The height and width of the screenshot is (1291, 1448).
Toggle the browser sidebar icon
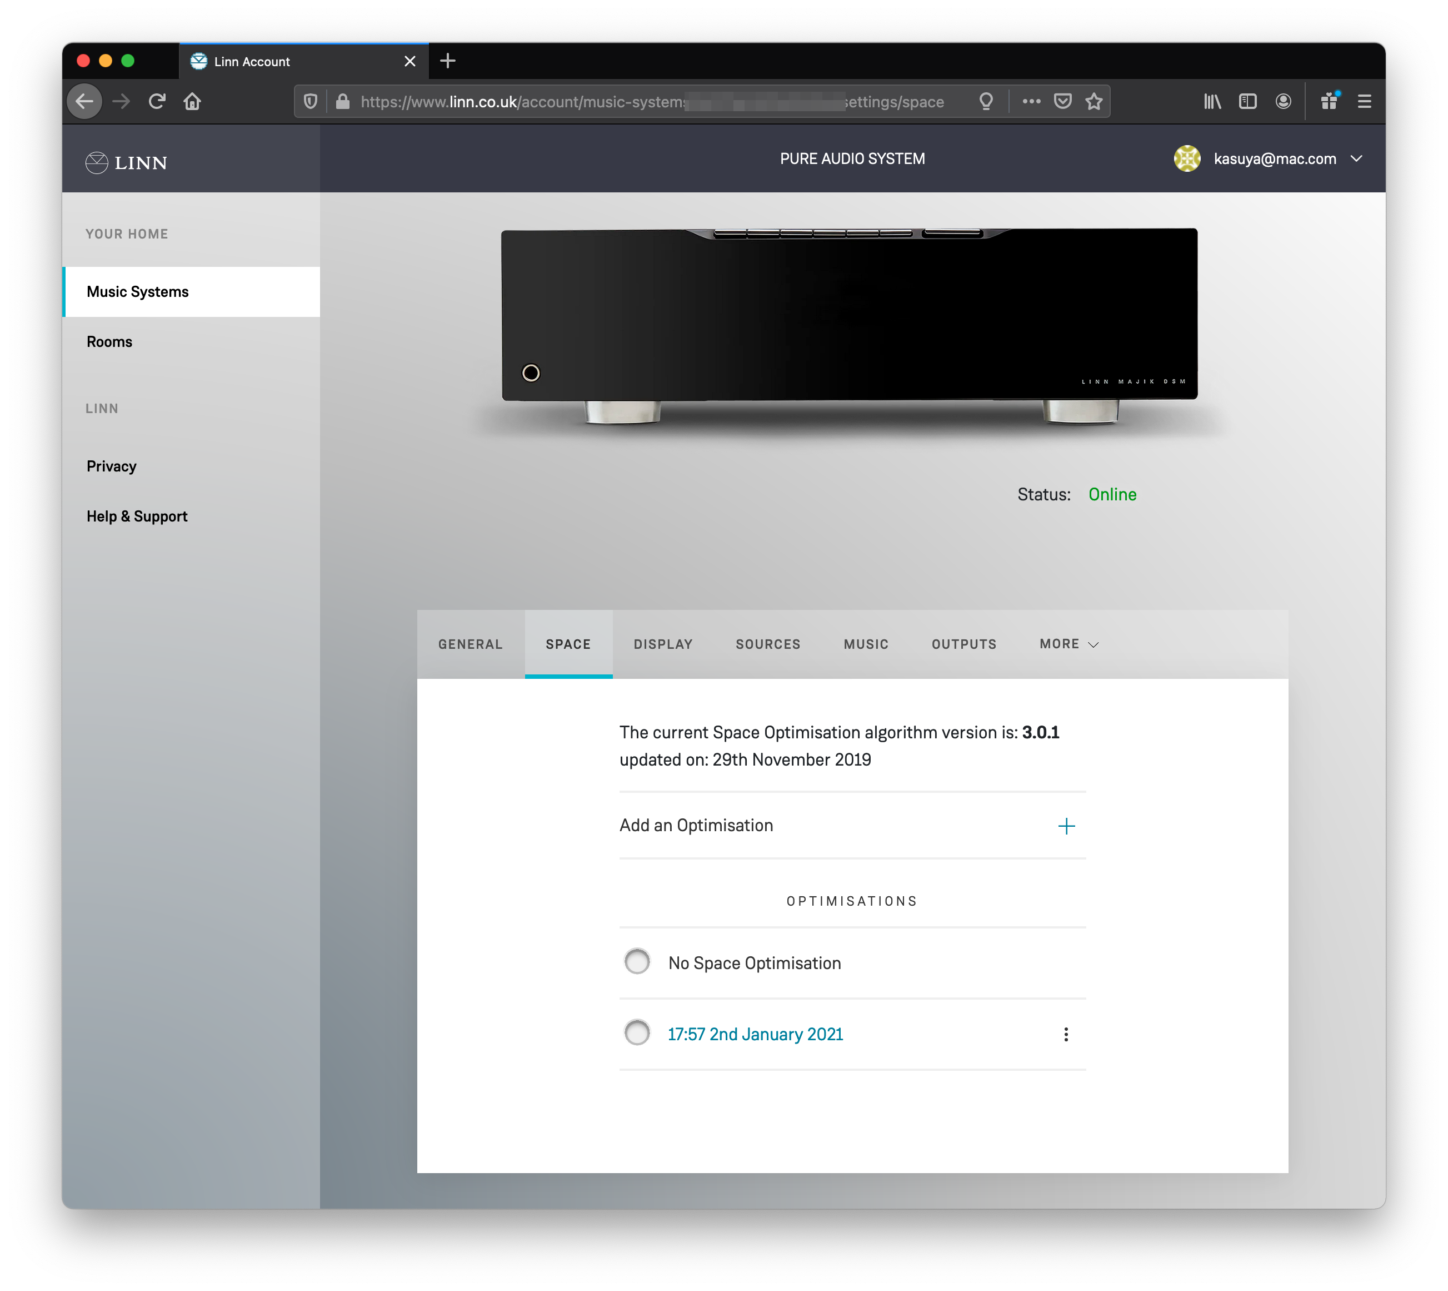pos(1247,101)
